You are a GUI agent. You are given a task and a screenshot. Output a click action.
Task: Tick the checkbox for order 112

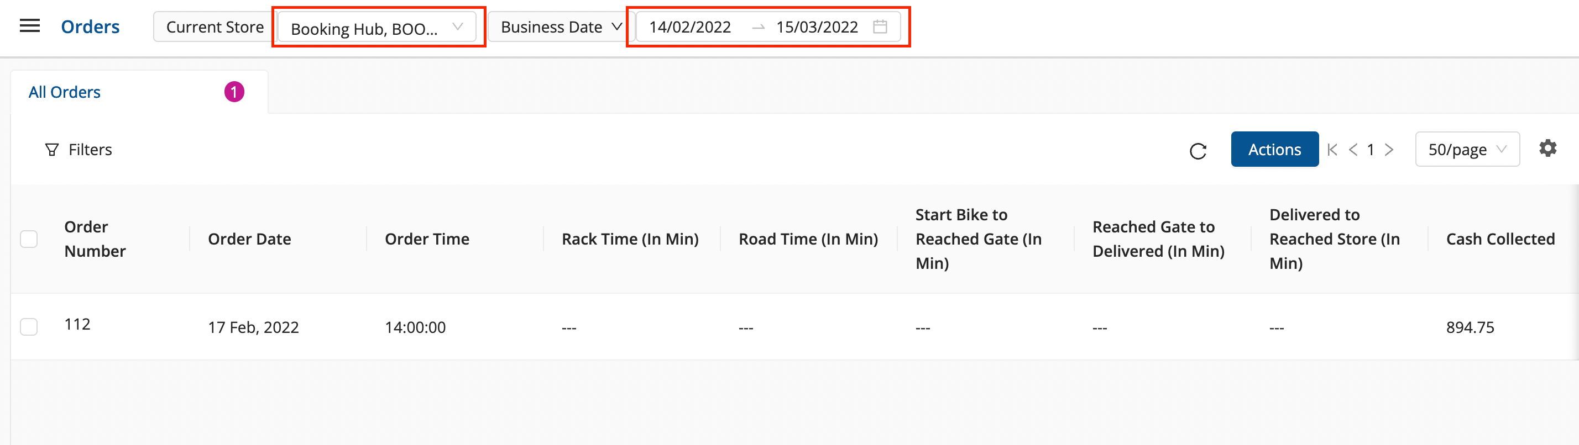coord(29,327)
